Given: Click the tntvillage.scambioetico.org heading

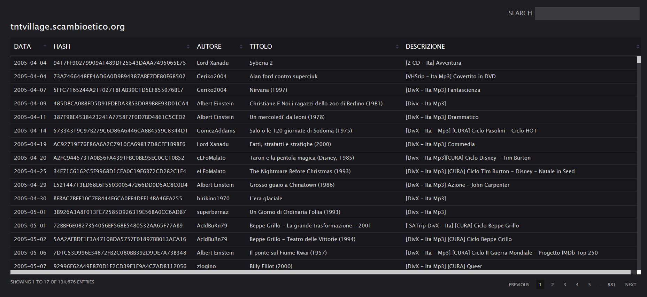Looking at the screenshot, I should click(x=68, y=27).
